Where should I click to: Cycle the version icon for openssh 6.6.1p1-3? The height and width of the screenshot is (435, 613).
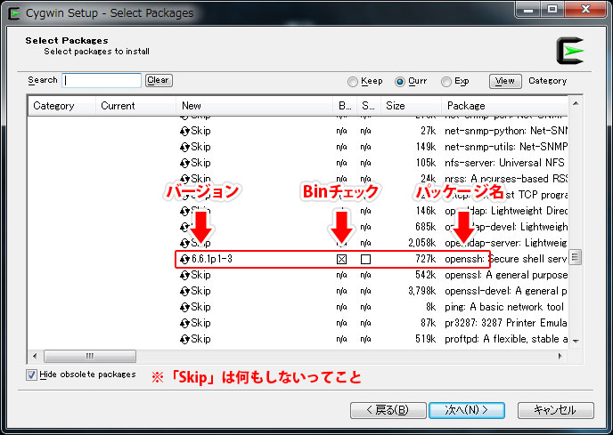click(x=184, y=259)
